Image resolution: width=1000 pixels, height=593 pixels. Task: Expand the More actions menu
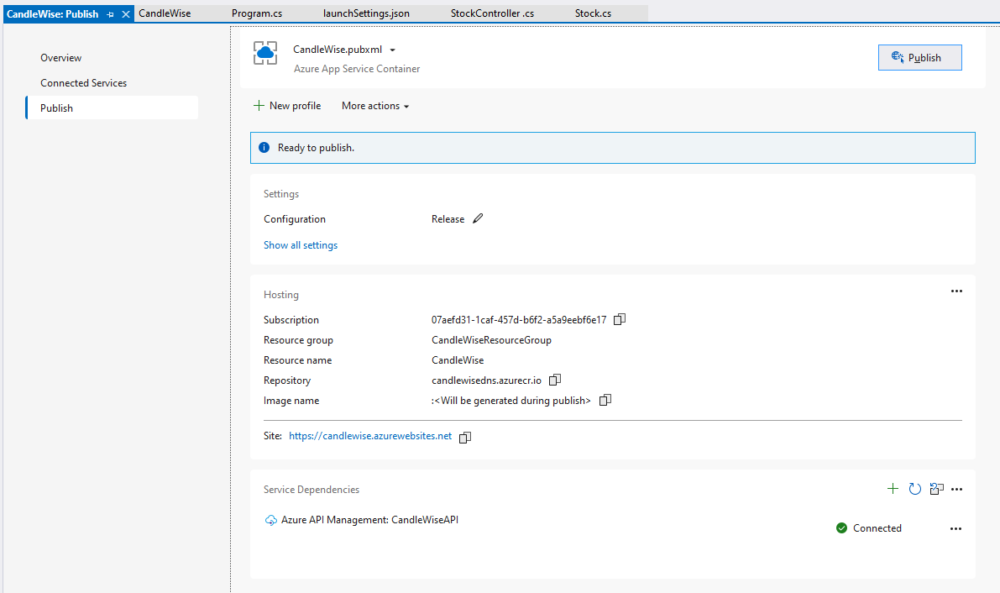click(x=374, y=105)
